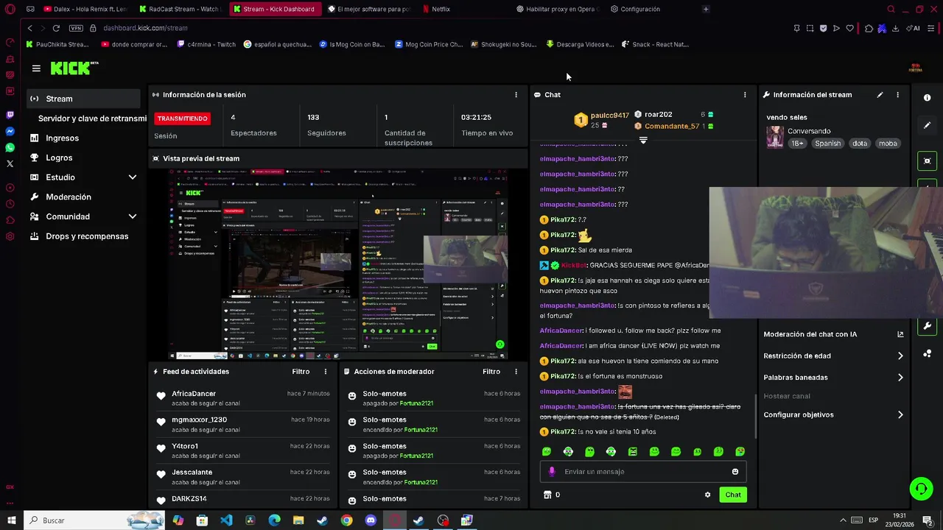Go to Ingresos in the sidebar

62,138
